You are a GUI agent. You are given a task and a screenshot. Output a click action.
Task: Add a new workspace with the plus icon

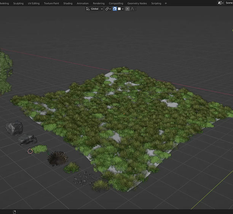166,3
